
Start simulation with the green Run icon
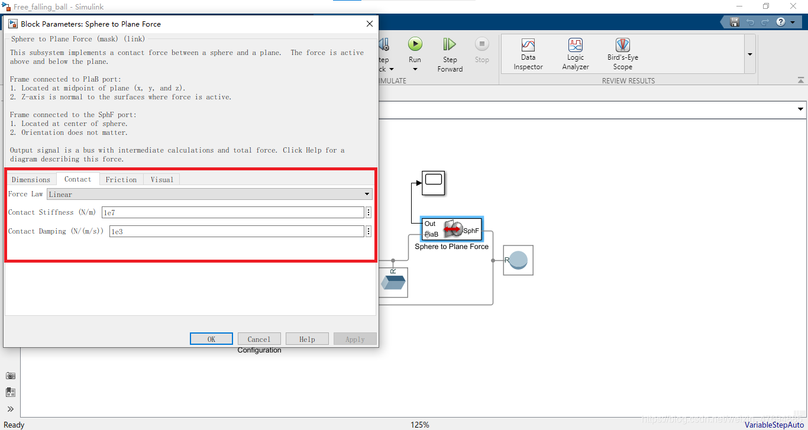pos(415,44)
